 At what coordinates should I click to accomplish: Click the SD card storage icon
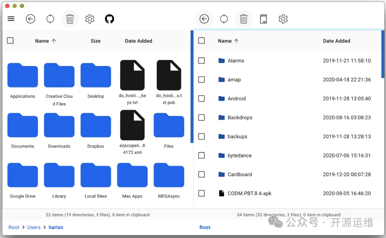[x=263, y=19]
